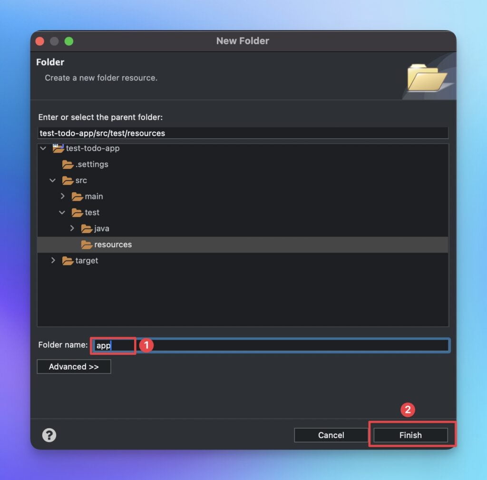Close the New Folder dialog window

click(x=40, y=41)
